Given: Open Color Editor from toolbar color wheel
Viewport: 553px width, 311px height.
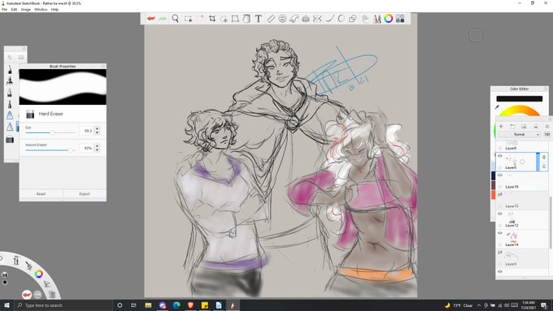Looking at the screenshot, I should (x=388, y=19).
